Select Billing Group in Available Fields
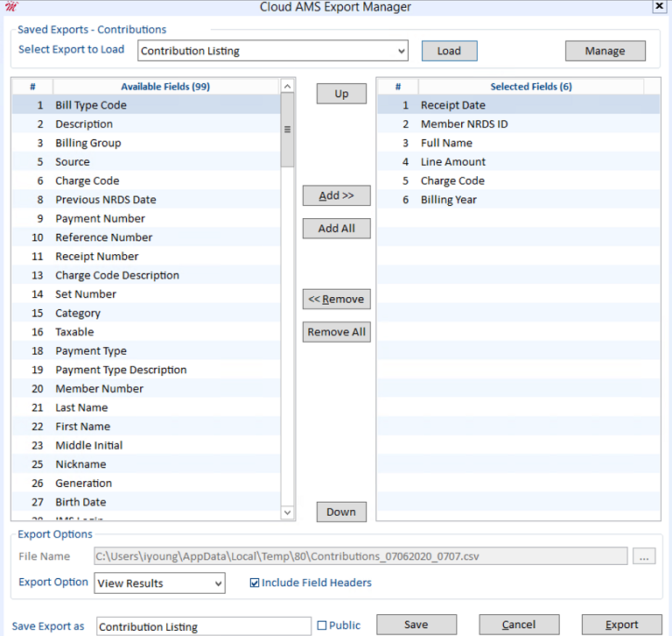Screen dimensions: 672x636 click(x=146, y=143)
